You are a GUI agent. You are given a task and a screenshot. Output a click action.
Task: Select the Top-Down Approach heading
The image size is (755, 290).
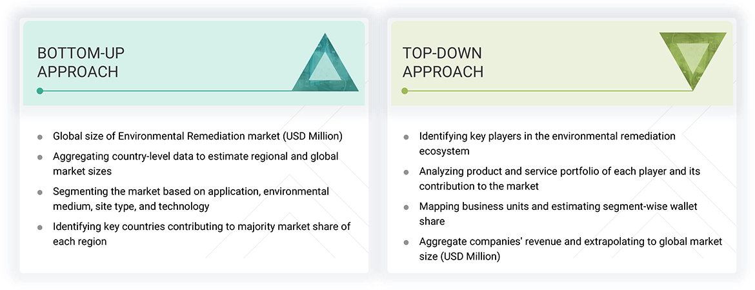(x=443, y=62)
